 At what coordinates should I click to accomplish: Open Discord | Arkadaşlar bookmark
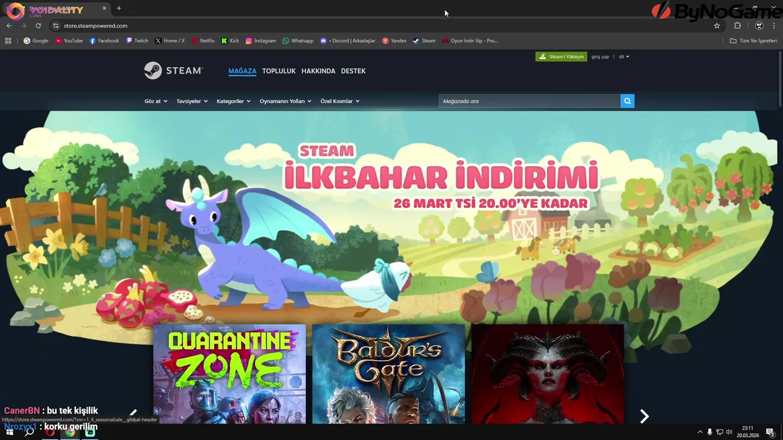tap(348, 41)
